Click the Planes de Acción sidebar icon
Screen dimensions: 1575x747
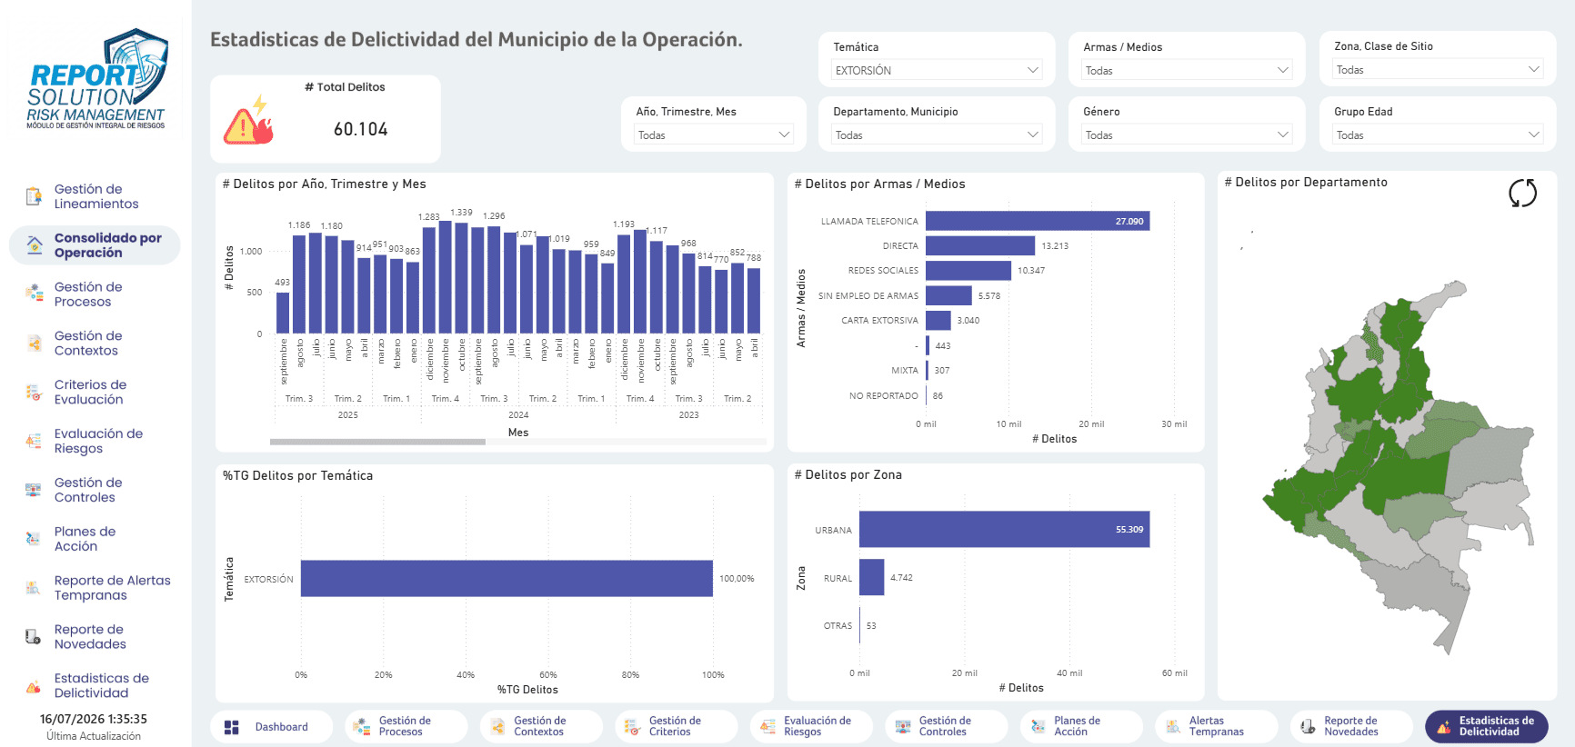click(x=34, y=539)
